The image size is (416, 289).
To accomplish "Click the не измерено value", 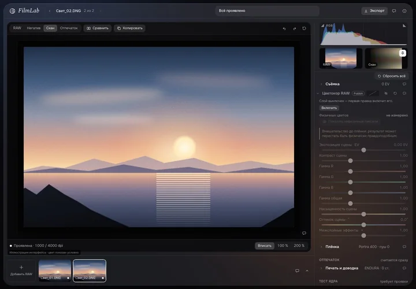I will 397,116.
